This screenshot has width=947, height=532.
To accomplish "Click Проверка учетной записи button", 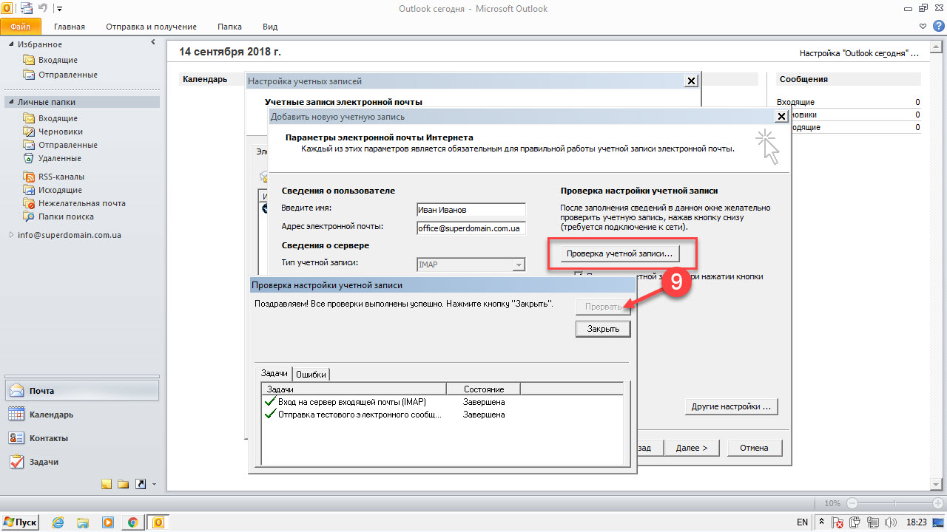I will click(619, 253).
